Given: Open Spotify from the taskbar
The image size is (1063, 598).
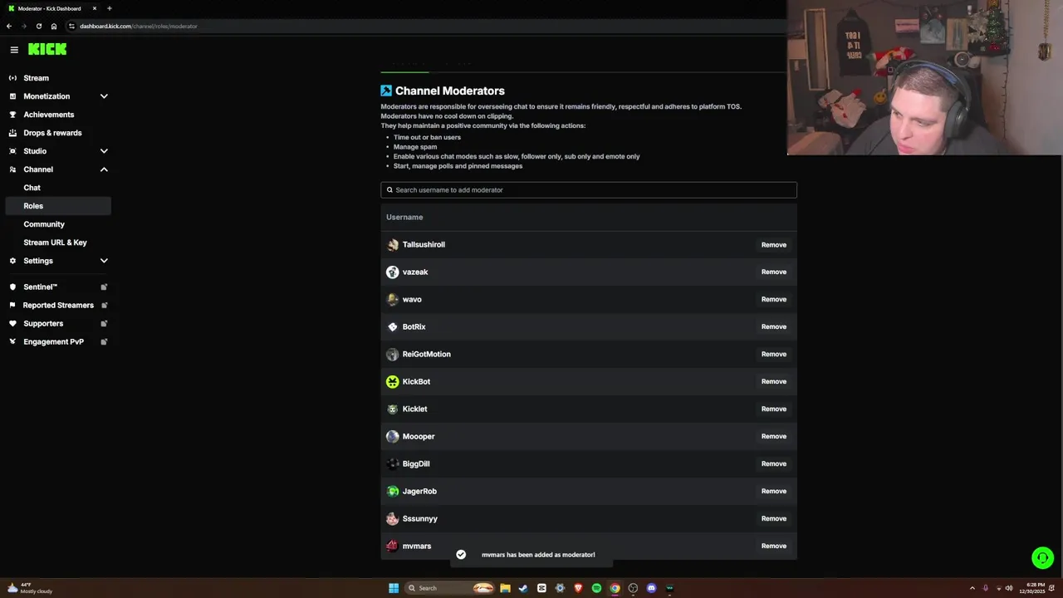Looking at the screenshot, I should 596,588.
